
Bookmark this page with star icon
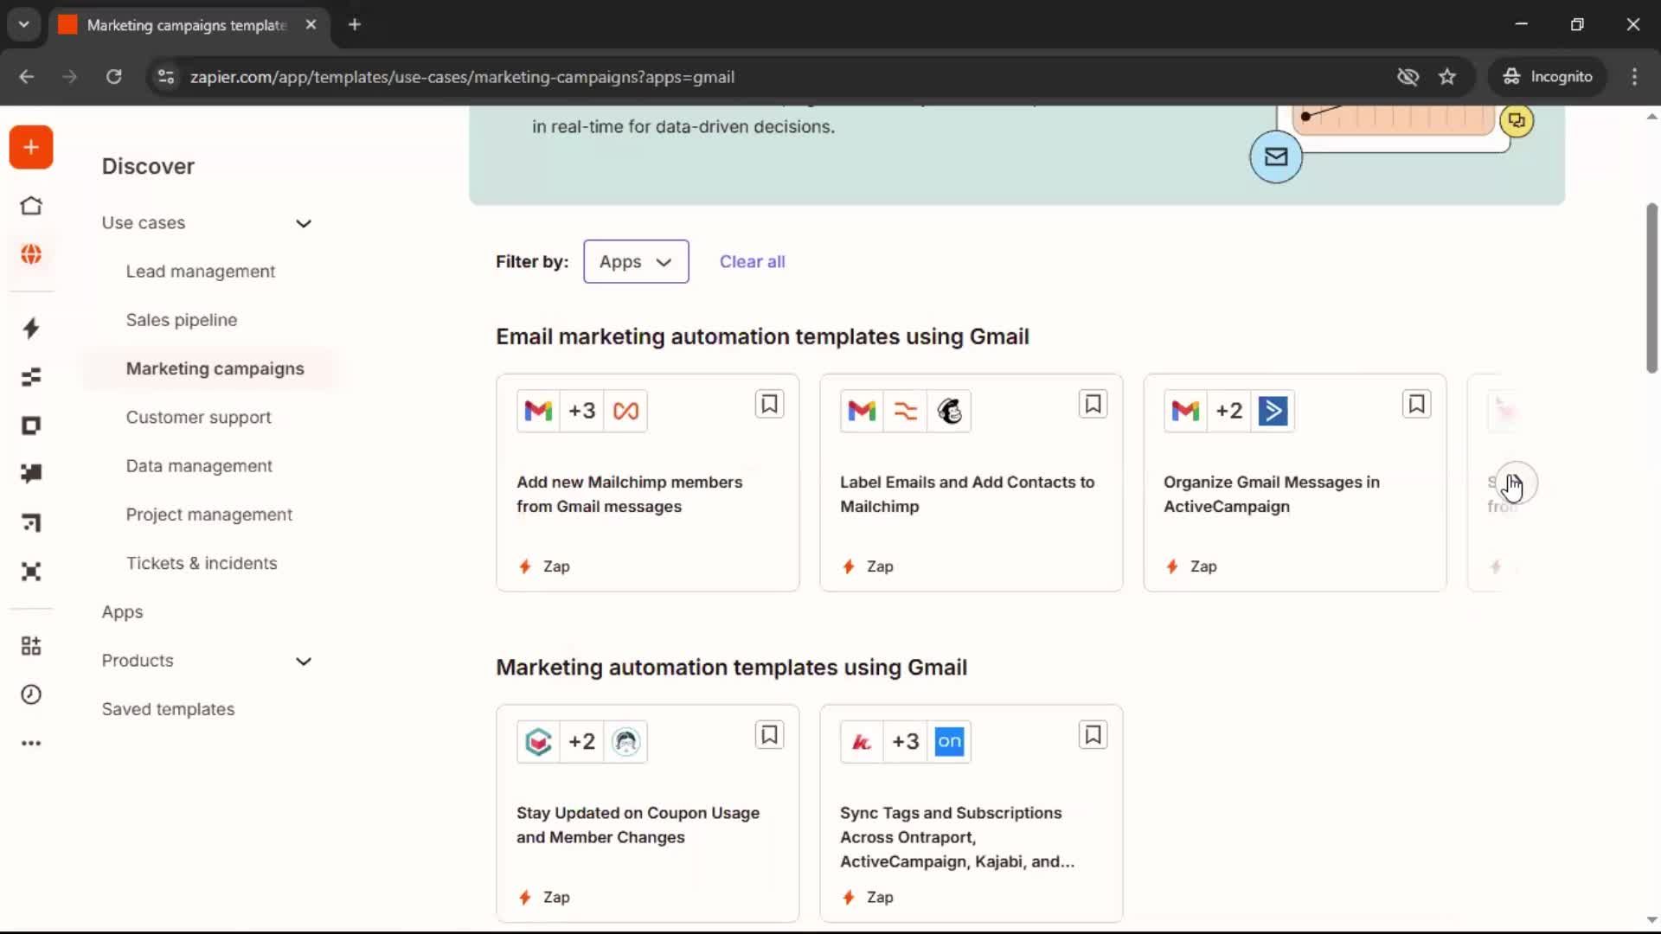tap(1447, 77)
